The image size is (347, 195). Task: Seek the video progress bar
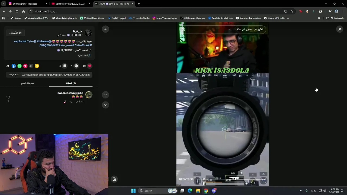pyautogui.click(x=230, y=179)
